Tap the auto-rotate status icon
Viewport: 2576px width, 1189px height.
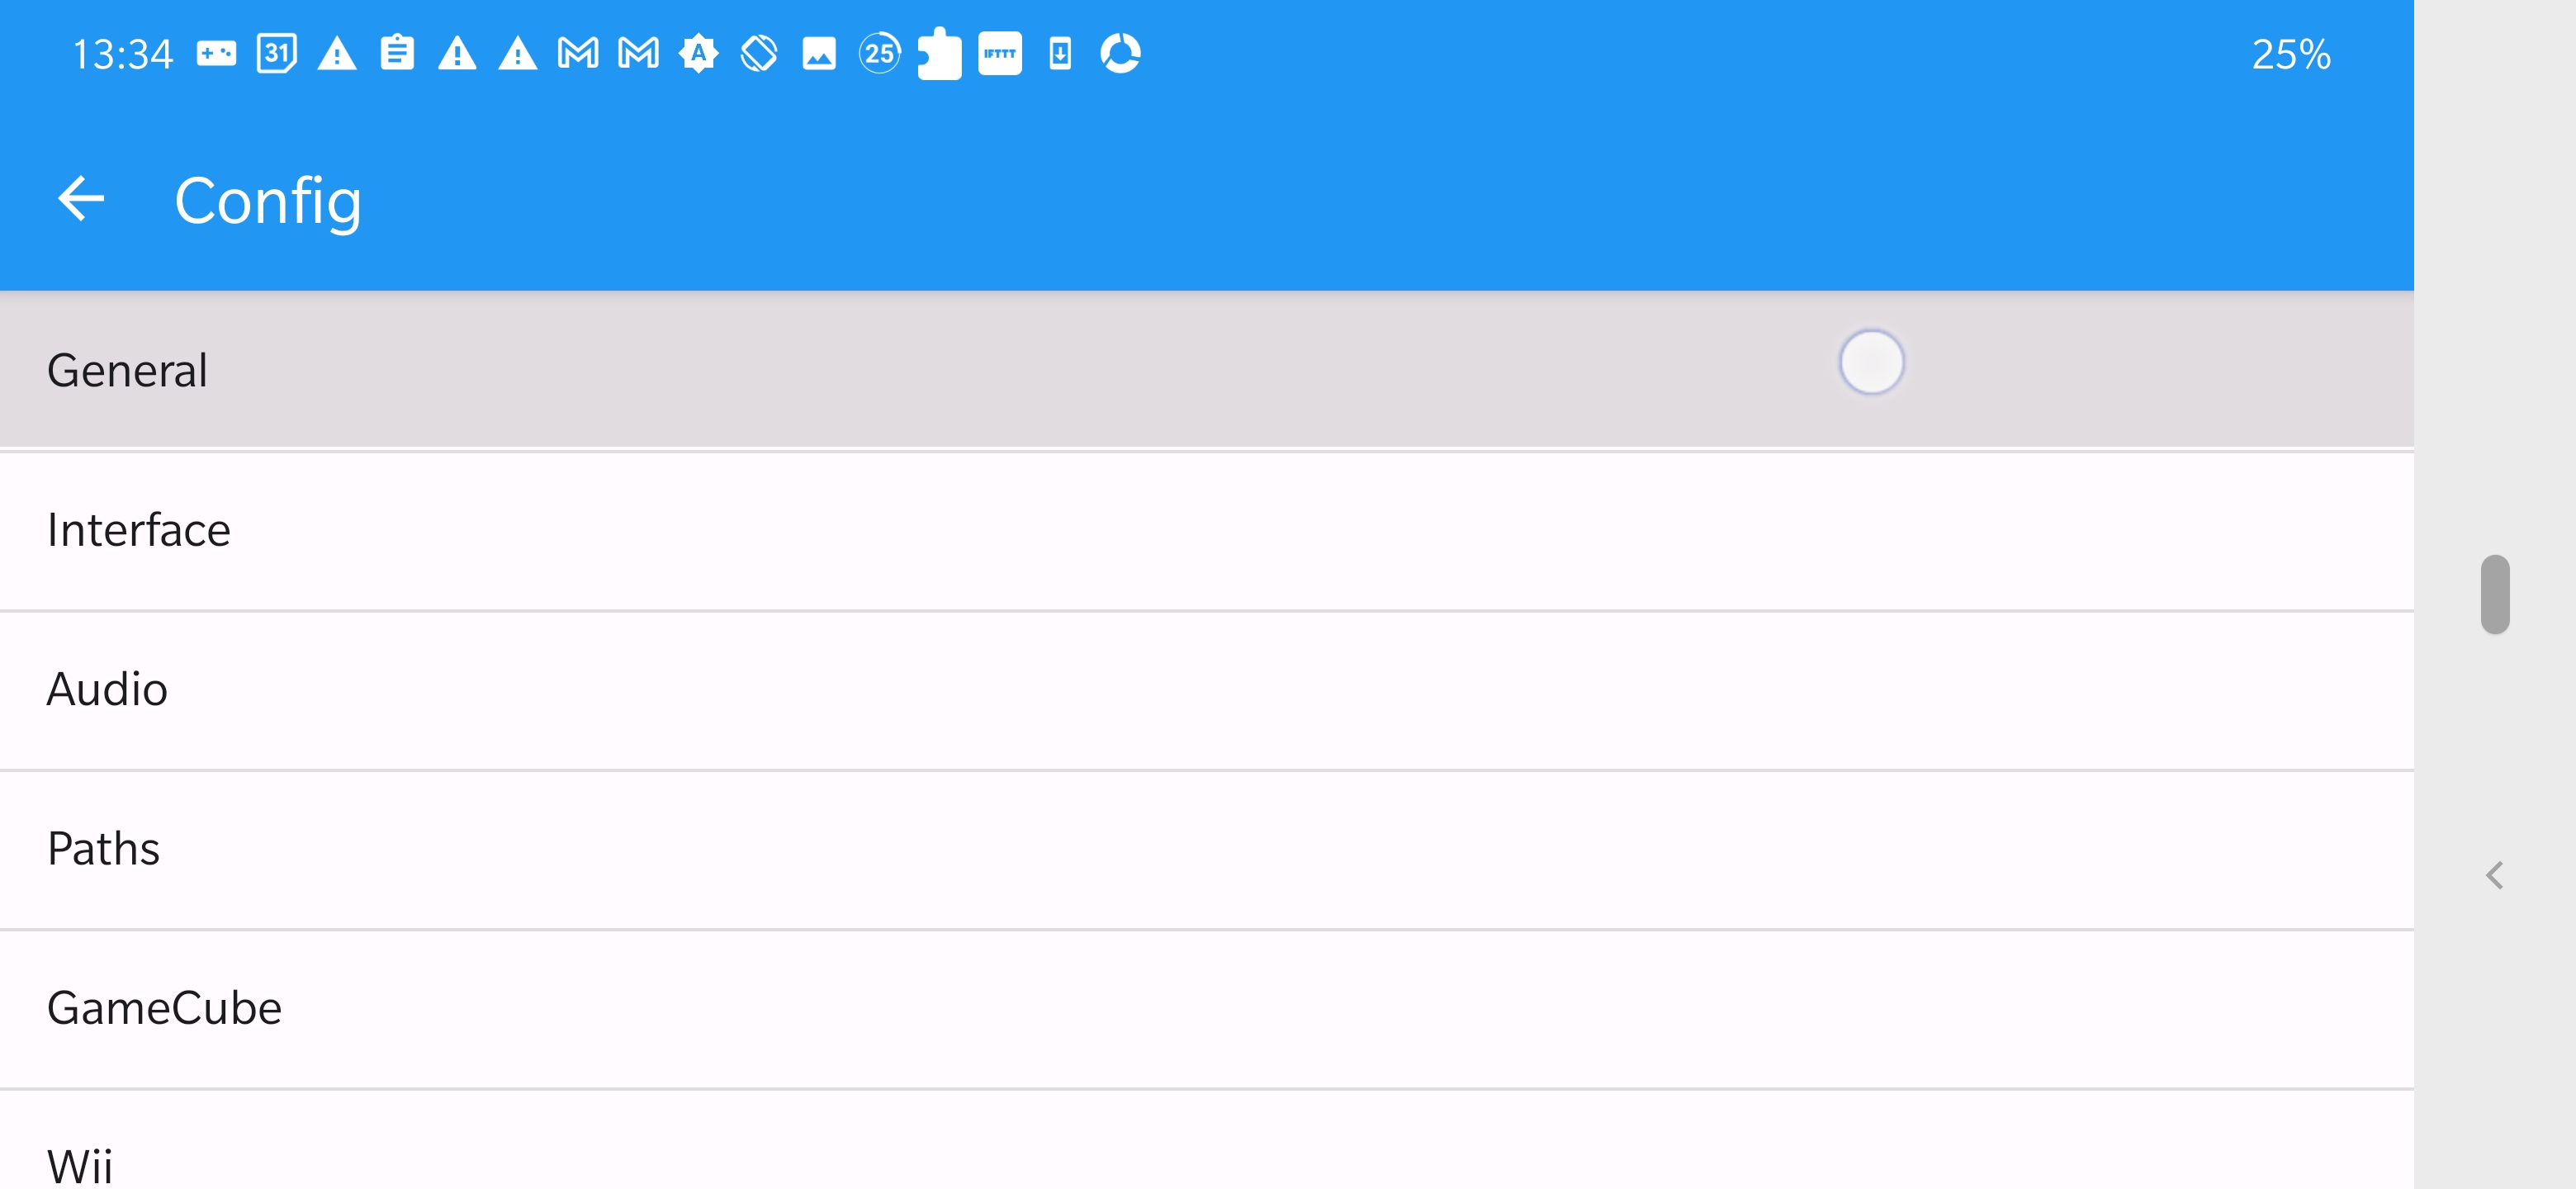[x=758, y=53]
